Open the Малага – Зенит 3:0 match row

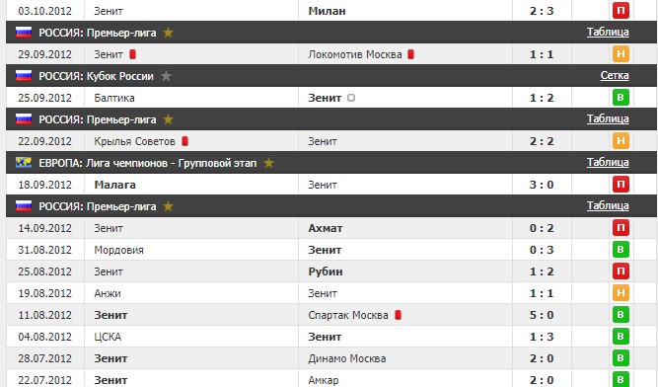click(331, 185)
